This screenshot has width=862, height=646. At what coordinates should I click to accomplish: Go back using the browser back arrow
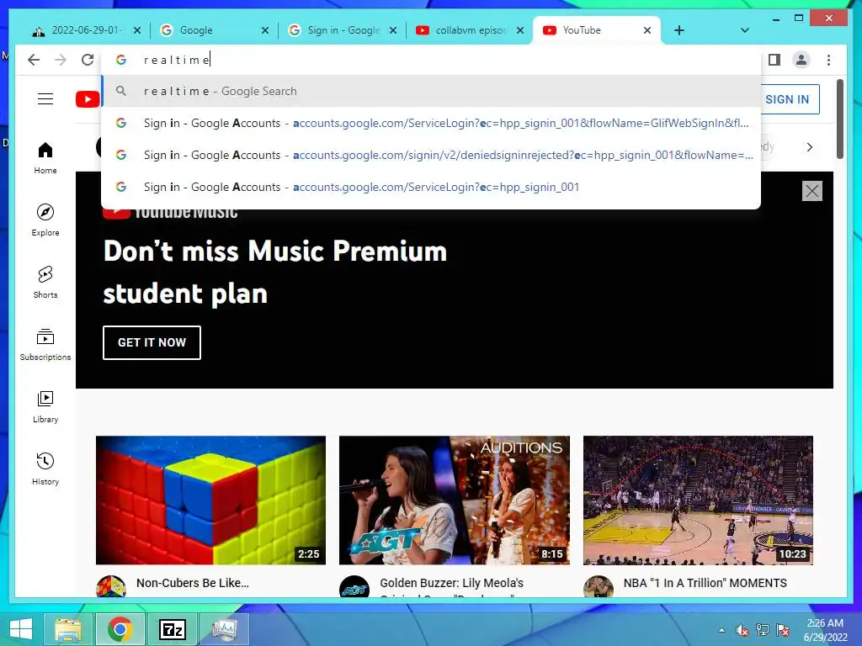(x=34, y=60)
